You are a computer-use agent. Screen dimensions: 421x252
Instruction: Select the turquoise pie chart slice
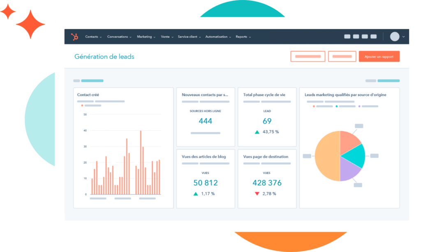coord(356,156)
